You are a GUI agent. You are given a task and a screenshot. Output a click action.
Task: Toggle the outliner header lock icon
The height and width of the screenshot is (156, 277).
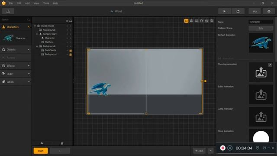[71, 21]
